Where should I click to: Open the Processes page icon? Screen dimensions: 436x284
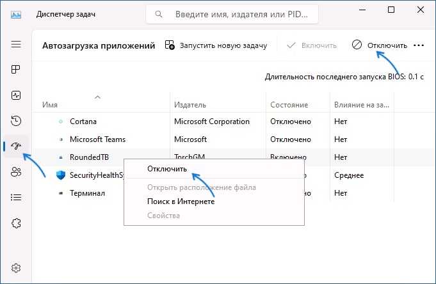(16, 70)
